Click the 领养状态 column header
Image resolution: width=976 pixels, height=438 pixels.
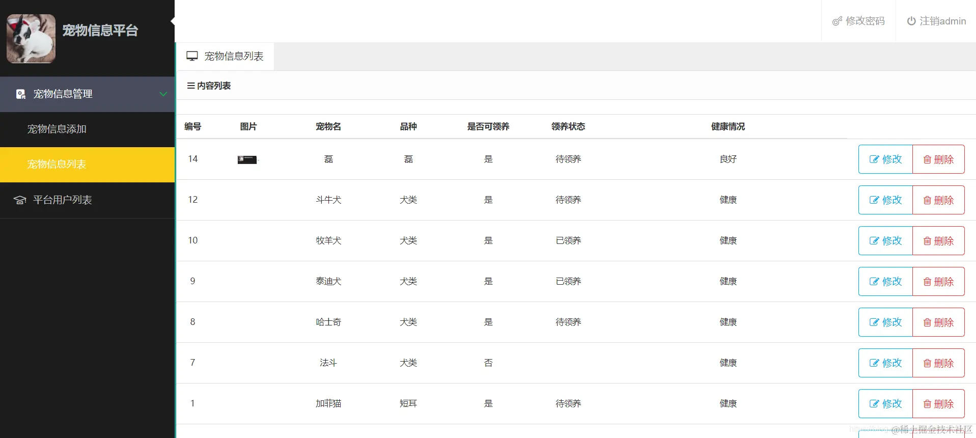pyautogui.click(x=568, y=126)
